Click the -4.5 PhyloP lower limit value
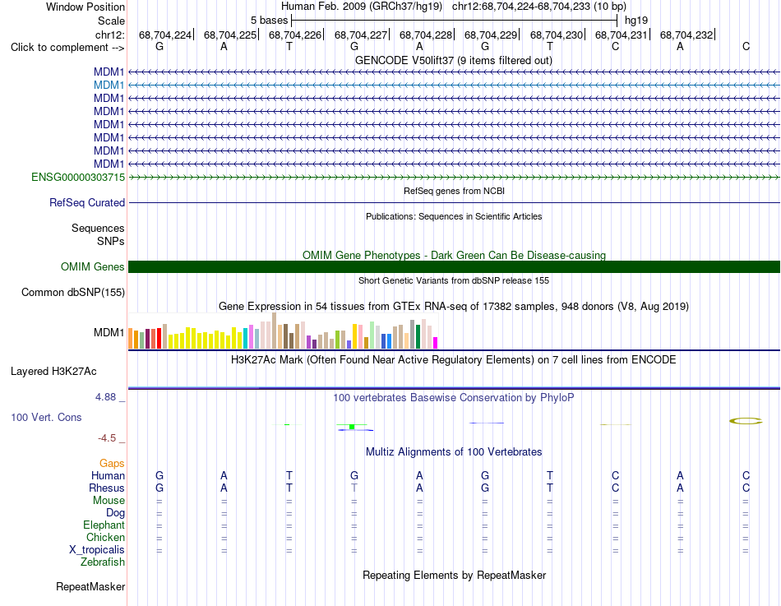 [x=107, y=438]
